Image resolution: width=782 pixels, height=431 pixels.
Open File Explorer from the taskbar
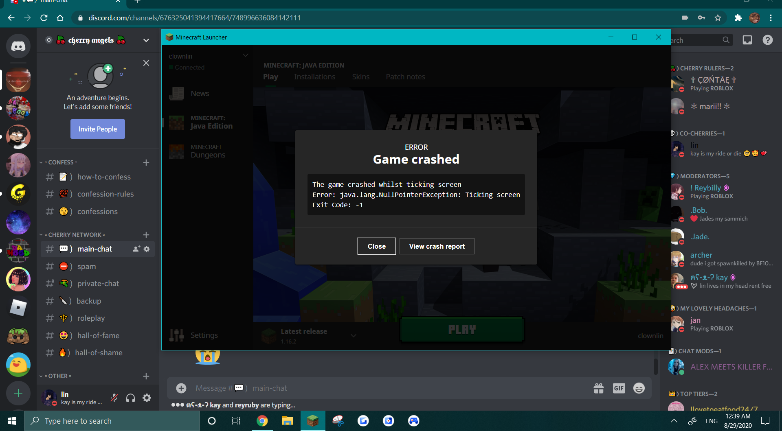288,421
